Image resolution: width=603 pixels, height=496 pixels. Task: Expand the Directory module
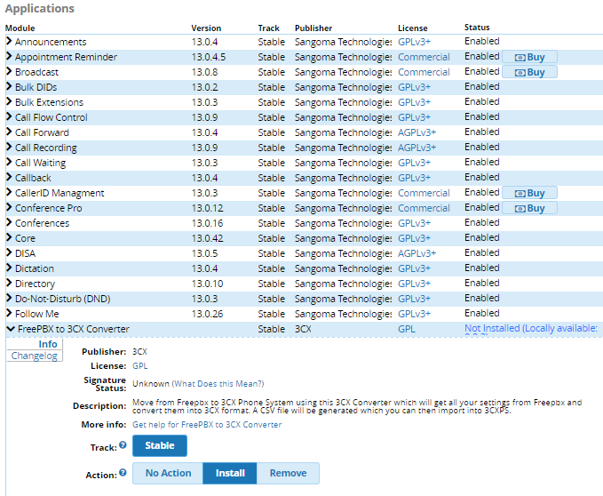9,283
